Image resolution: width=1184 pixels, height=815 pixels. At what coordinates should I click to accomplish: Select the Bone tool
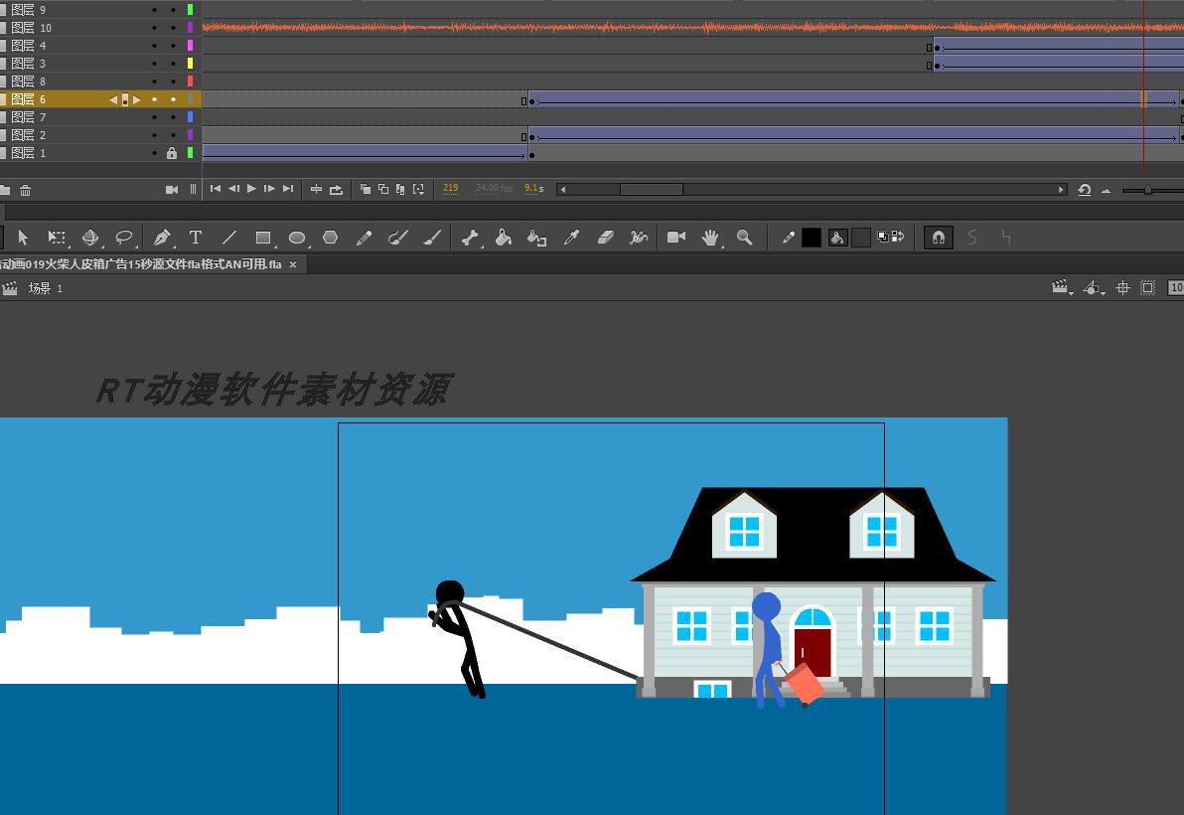471,238
